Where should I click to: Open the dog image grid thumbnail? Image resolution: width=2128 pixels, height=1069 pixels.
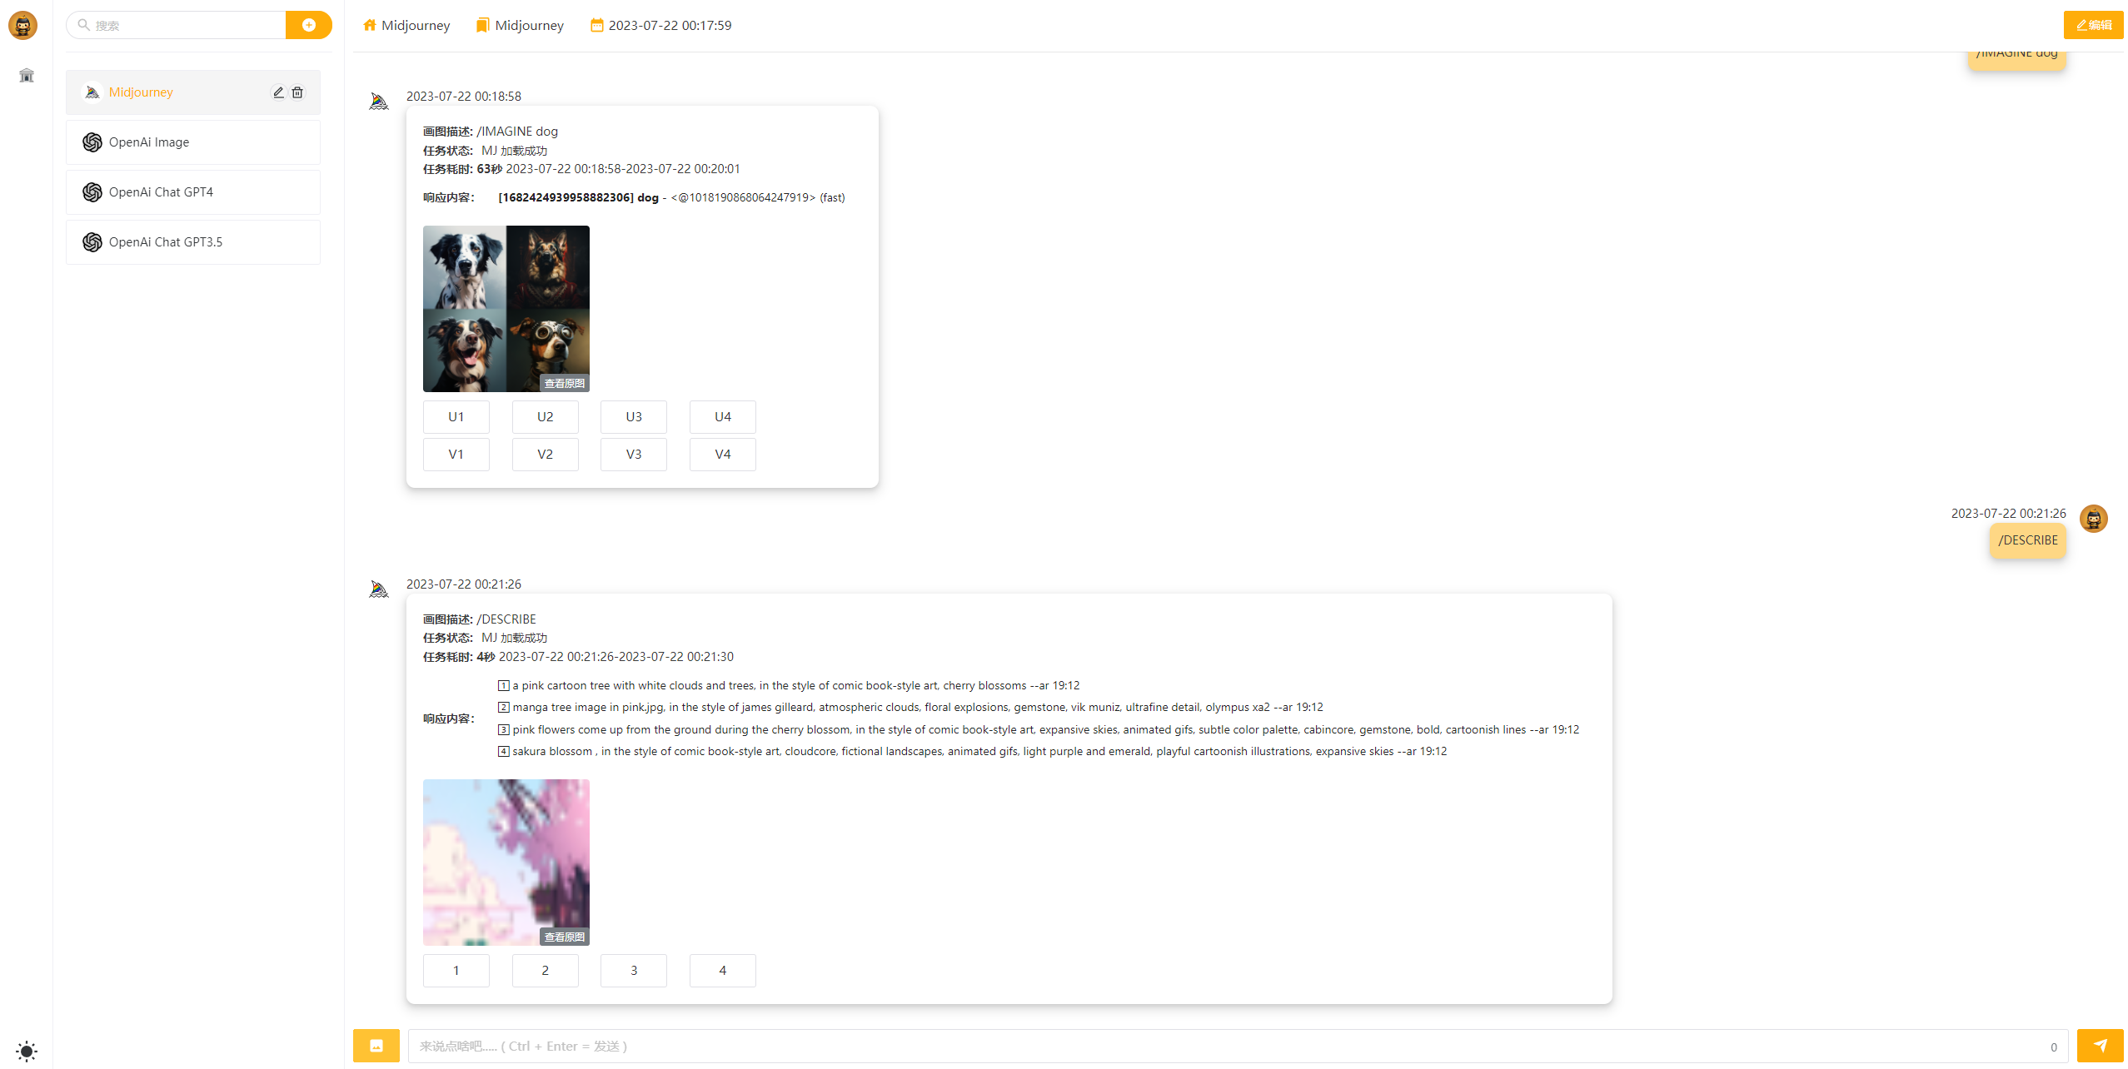click(506, 308)
